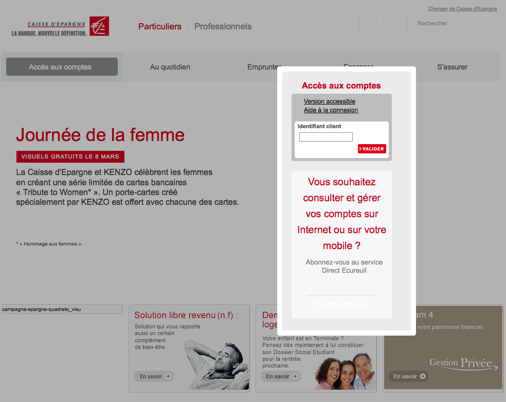Image resolution: width=506 pixels, height=402 pixels.
Task: Click the Gestion Privée signature logo
Action: (x=463, y=363)
